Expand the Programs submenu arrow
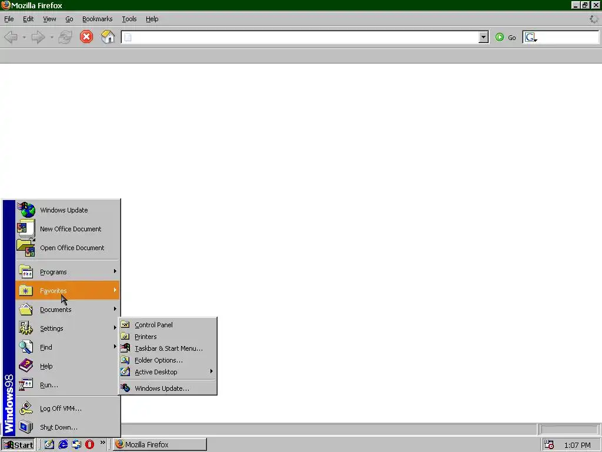Screen dimensions: 602x452 (x=115, y=271)
